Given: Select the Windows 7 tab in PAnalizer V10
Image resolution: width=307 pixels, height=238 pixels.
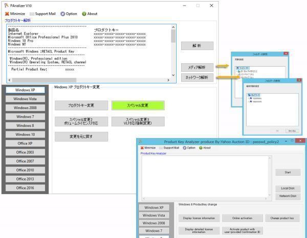Looking at the screenshot, I should coord(25,117).
